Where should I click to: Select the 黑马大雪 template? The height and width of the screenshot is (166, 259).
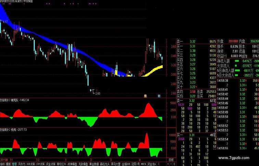click(x=116, y=164)
